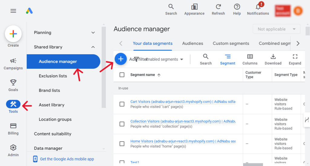
Task: Open the Cart Visitors segment link
Action: coord(183,101)
